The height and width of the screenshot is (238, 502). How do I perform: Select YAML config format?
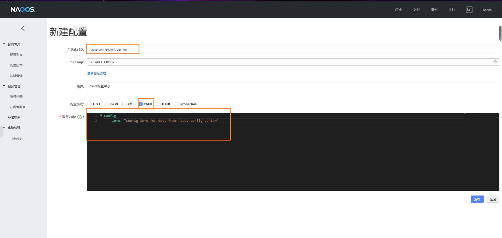141,104
